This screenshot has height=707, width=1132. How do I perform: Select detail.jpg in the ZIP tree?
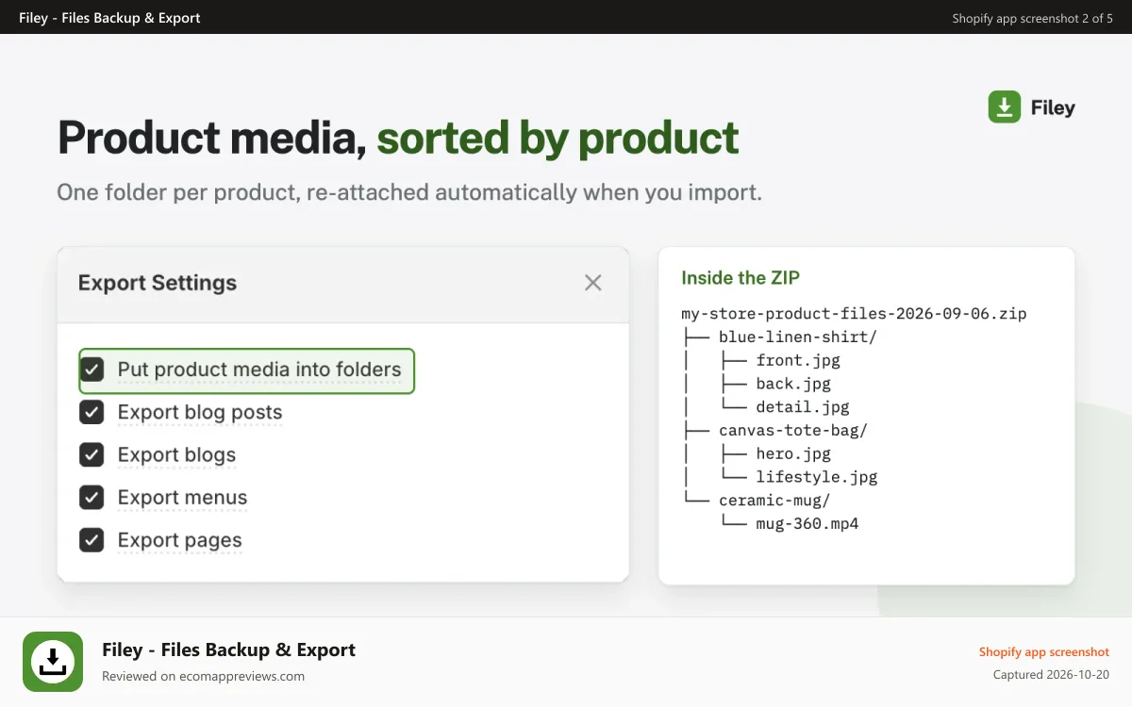803,407
